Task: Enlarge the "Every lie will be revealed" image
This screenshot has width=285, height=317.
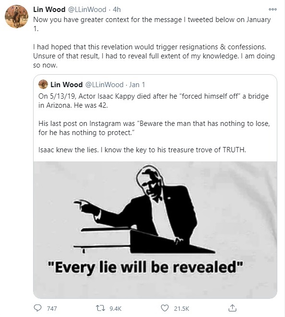Action: (155, 230)
